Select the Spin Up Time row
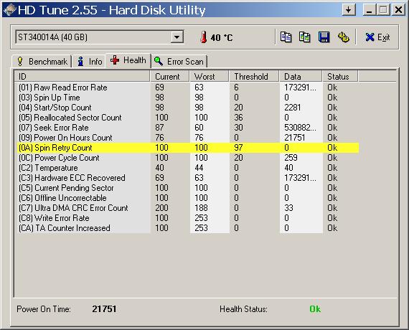This screenshot has height=330, width=409. click(188, 98)
